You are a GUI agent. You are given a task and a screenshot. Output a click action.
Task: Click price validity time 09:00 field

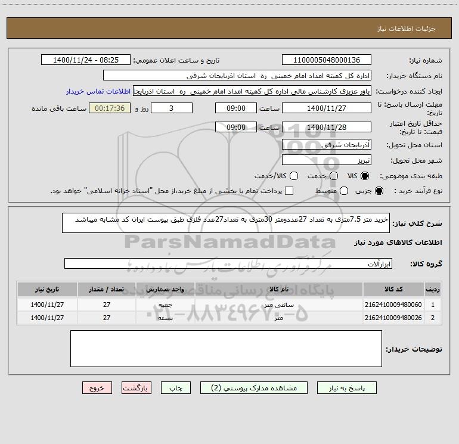click(236, 127)
